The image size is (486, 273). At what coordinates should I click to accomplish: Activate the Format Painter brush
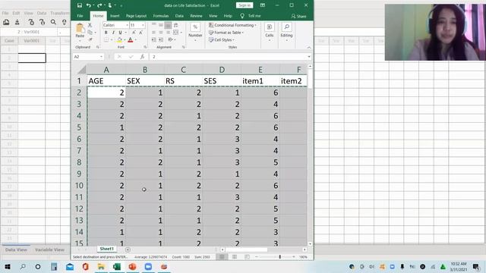[x=90, y=39]
